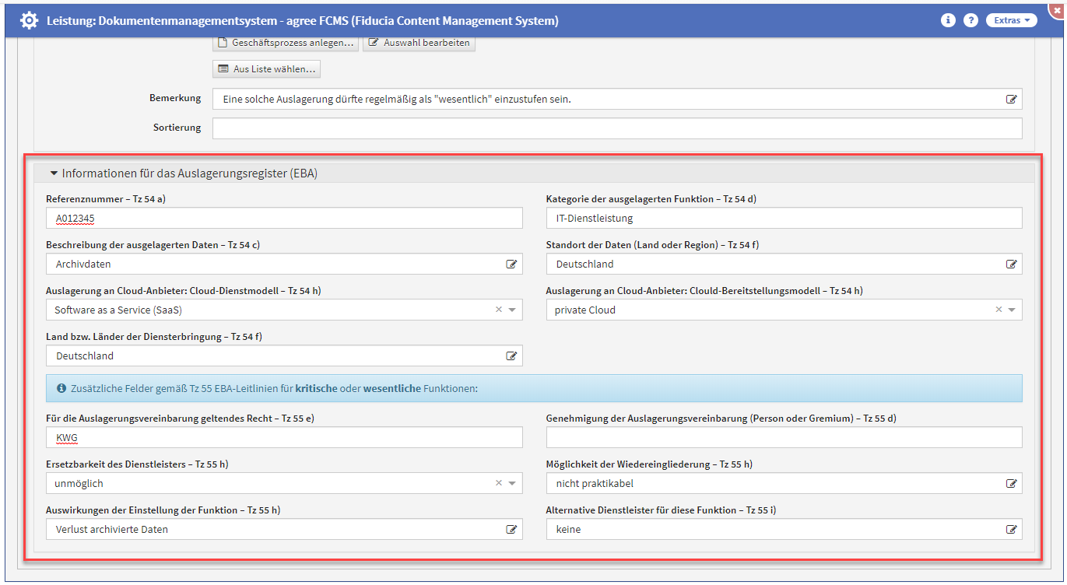Open editor icon for Verlust archivierte Daten
1067x585 pixels.
tap(511, 530)
